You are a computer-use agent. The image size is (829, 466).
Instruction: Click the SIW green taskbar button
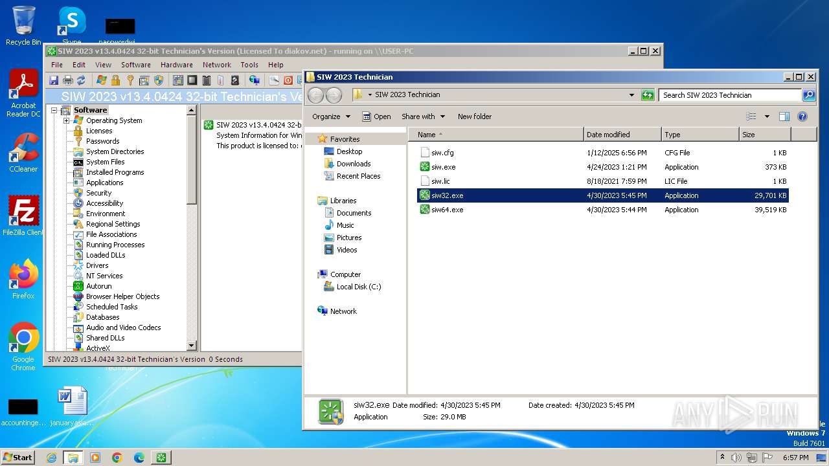161,458
